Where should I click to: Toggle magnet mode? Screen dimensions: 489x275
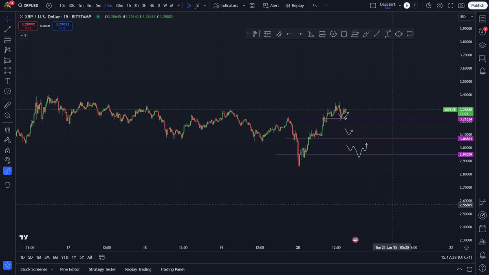(x=7, y=130)
